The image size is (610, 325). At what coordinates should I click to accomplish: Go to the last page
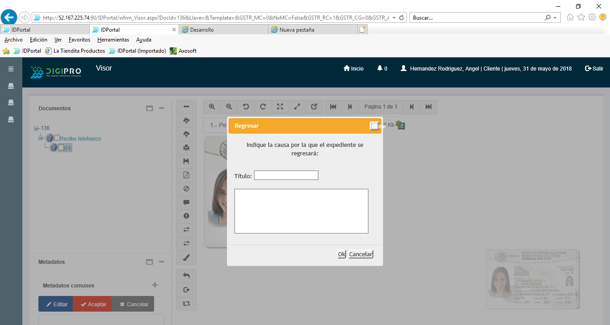tap(428, 107)
